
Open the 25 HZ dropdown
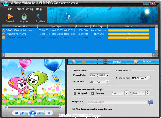click(107, 82)
